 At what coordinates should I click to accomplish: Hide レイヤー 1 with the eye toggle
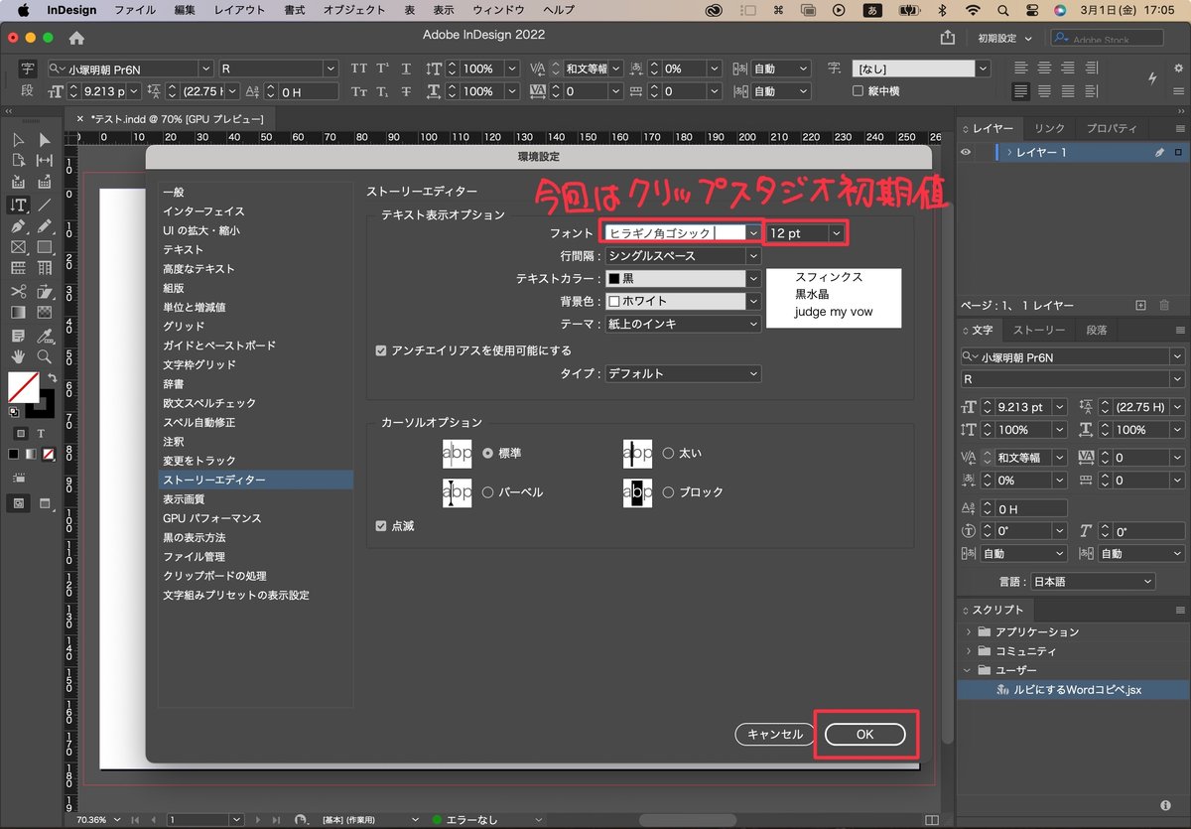965,152
